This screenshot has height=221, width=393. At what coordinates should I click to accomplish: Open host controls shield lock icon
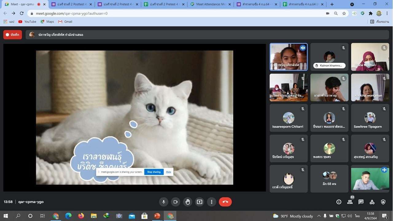coord(383,202)
